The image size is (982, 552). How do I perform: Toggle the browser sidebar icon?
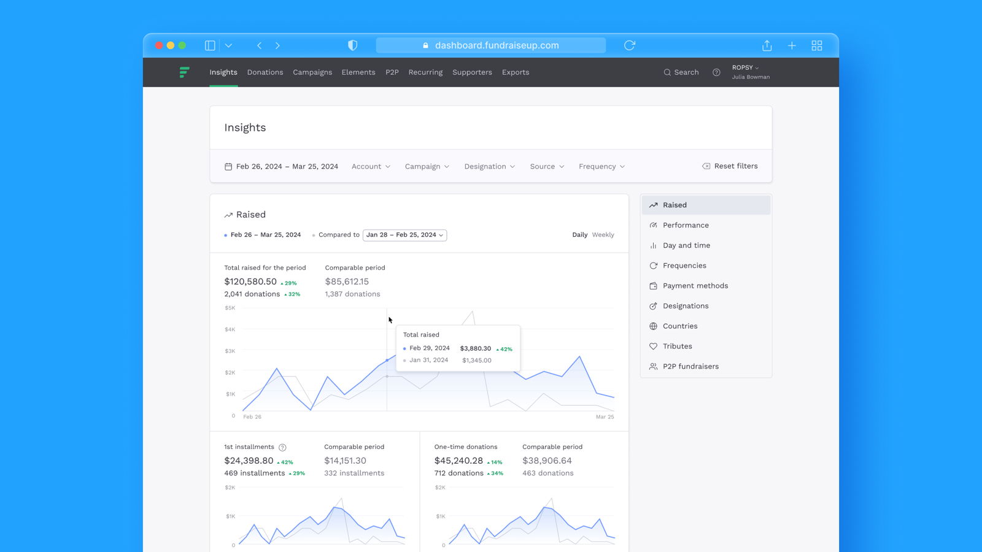click(x=210, y=45)
